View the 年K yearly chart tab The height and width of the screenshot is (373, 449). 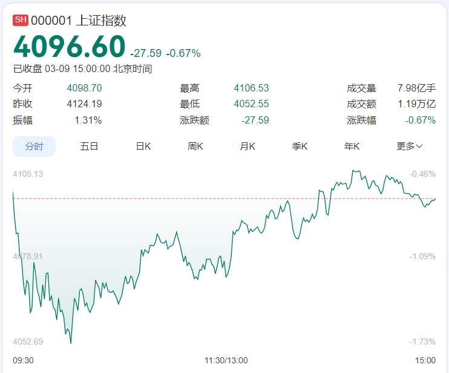[x=352, y=147]
